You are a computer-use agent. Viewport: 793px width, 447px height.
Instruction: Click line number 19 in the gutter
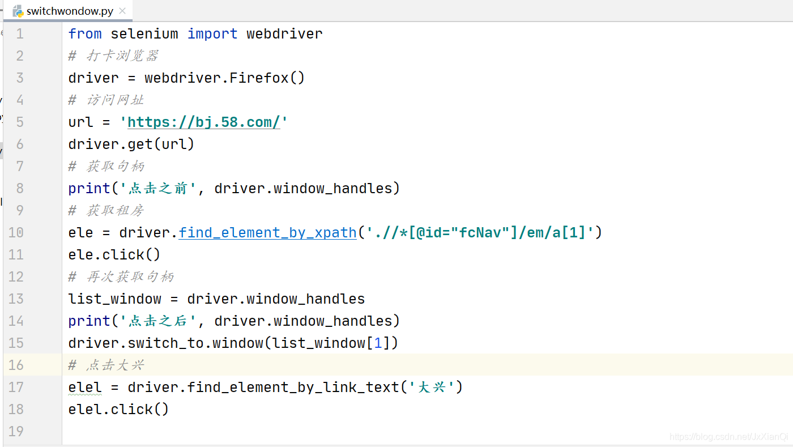tap(16, 431)
